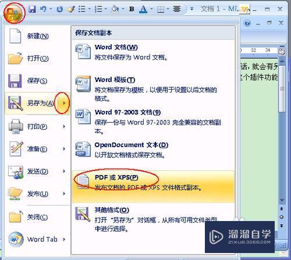The image size is (291, 260).
Task: Click the OpenDocument ODT file icon
Action: coord(83,149)
